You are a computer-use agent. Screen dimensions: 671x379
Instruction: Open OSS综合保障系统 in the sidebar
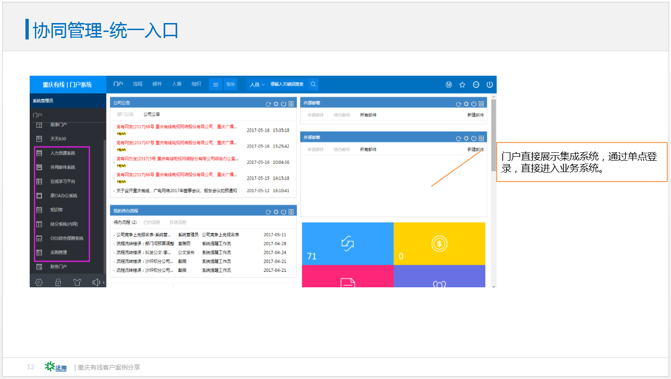coord(66,238)
